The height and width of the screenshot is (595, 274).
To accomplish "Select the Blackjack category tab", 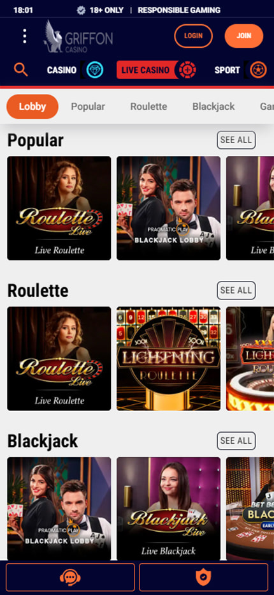I will [x=213, y=107].
